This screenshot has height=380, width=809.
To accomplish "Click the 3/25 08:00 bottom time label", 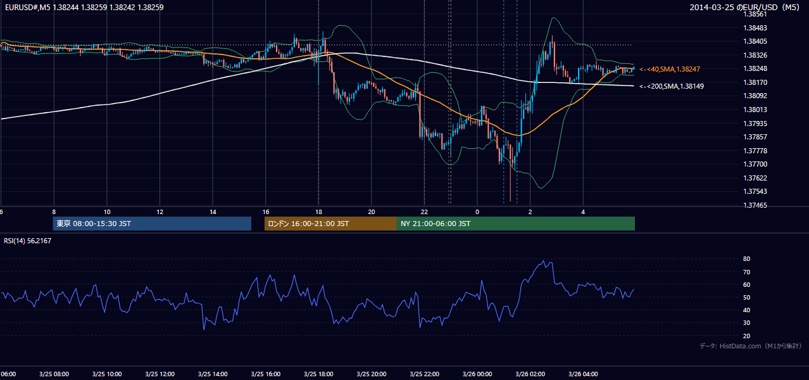I will coord(54,374).
